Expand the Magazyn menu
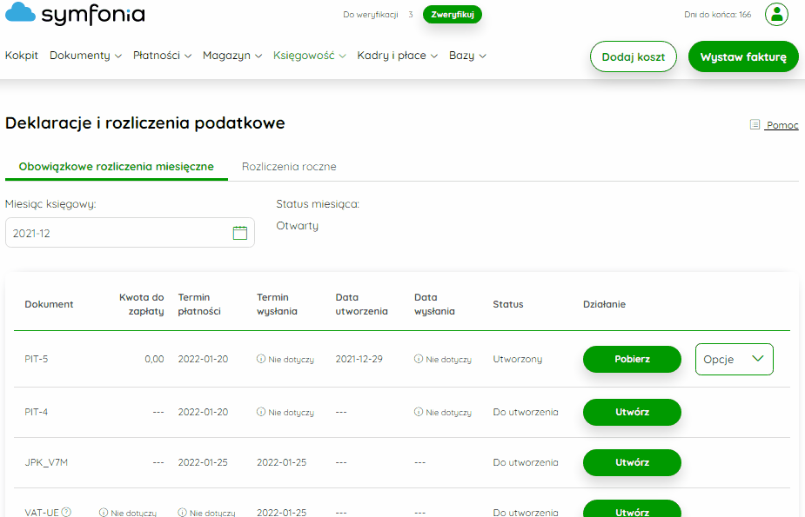The image size is (805, 517). (232, 56)
